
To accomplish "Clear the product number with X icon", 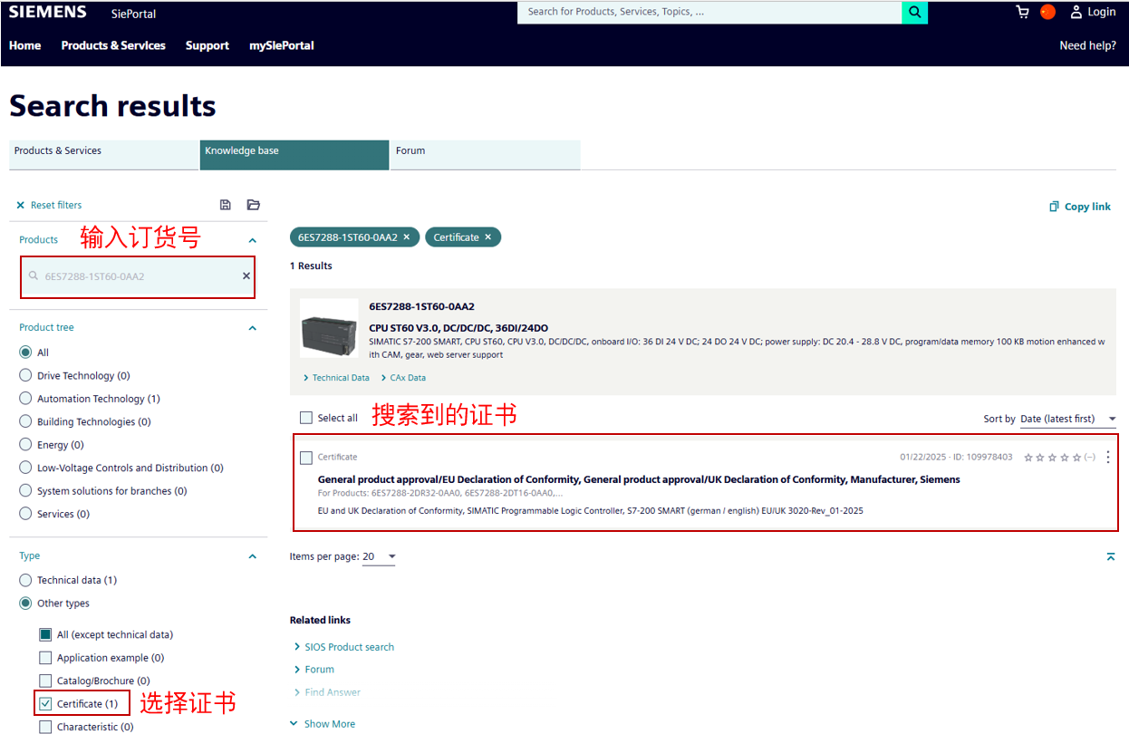I will (246, 276).
